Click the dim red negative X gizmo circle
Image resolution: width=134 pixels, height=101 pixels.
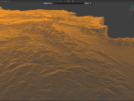[x=131, y=8]
